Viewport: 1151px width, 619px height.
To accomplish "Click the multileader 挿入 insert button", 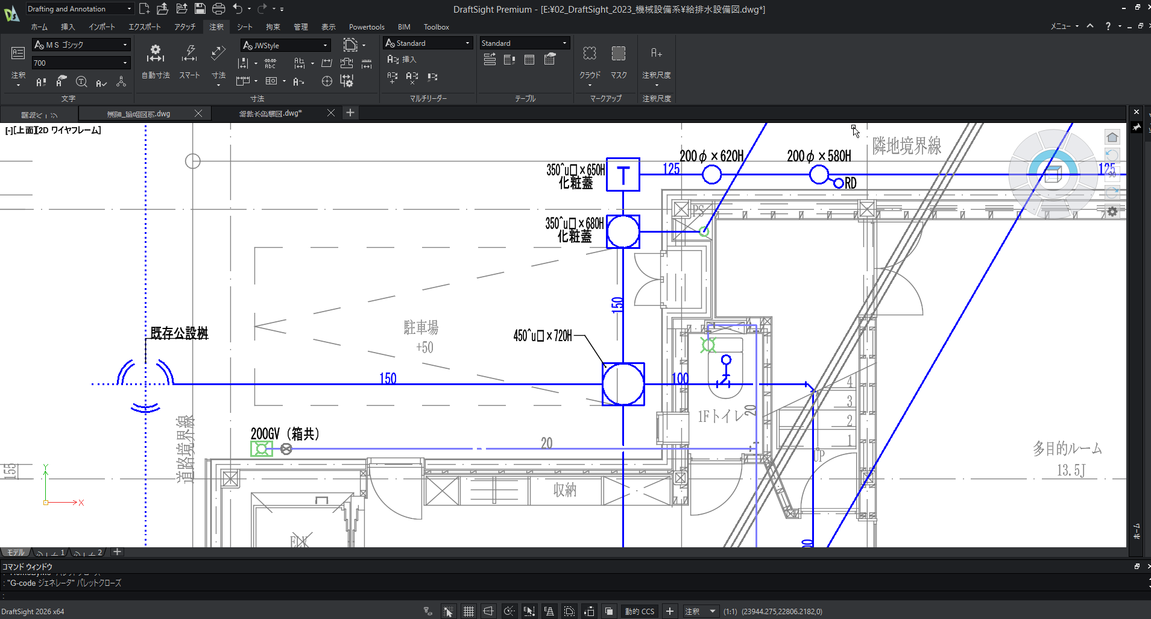I will (402, 59).
